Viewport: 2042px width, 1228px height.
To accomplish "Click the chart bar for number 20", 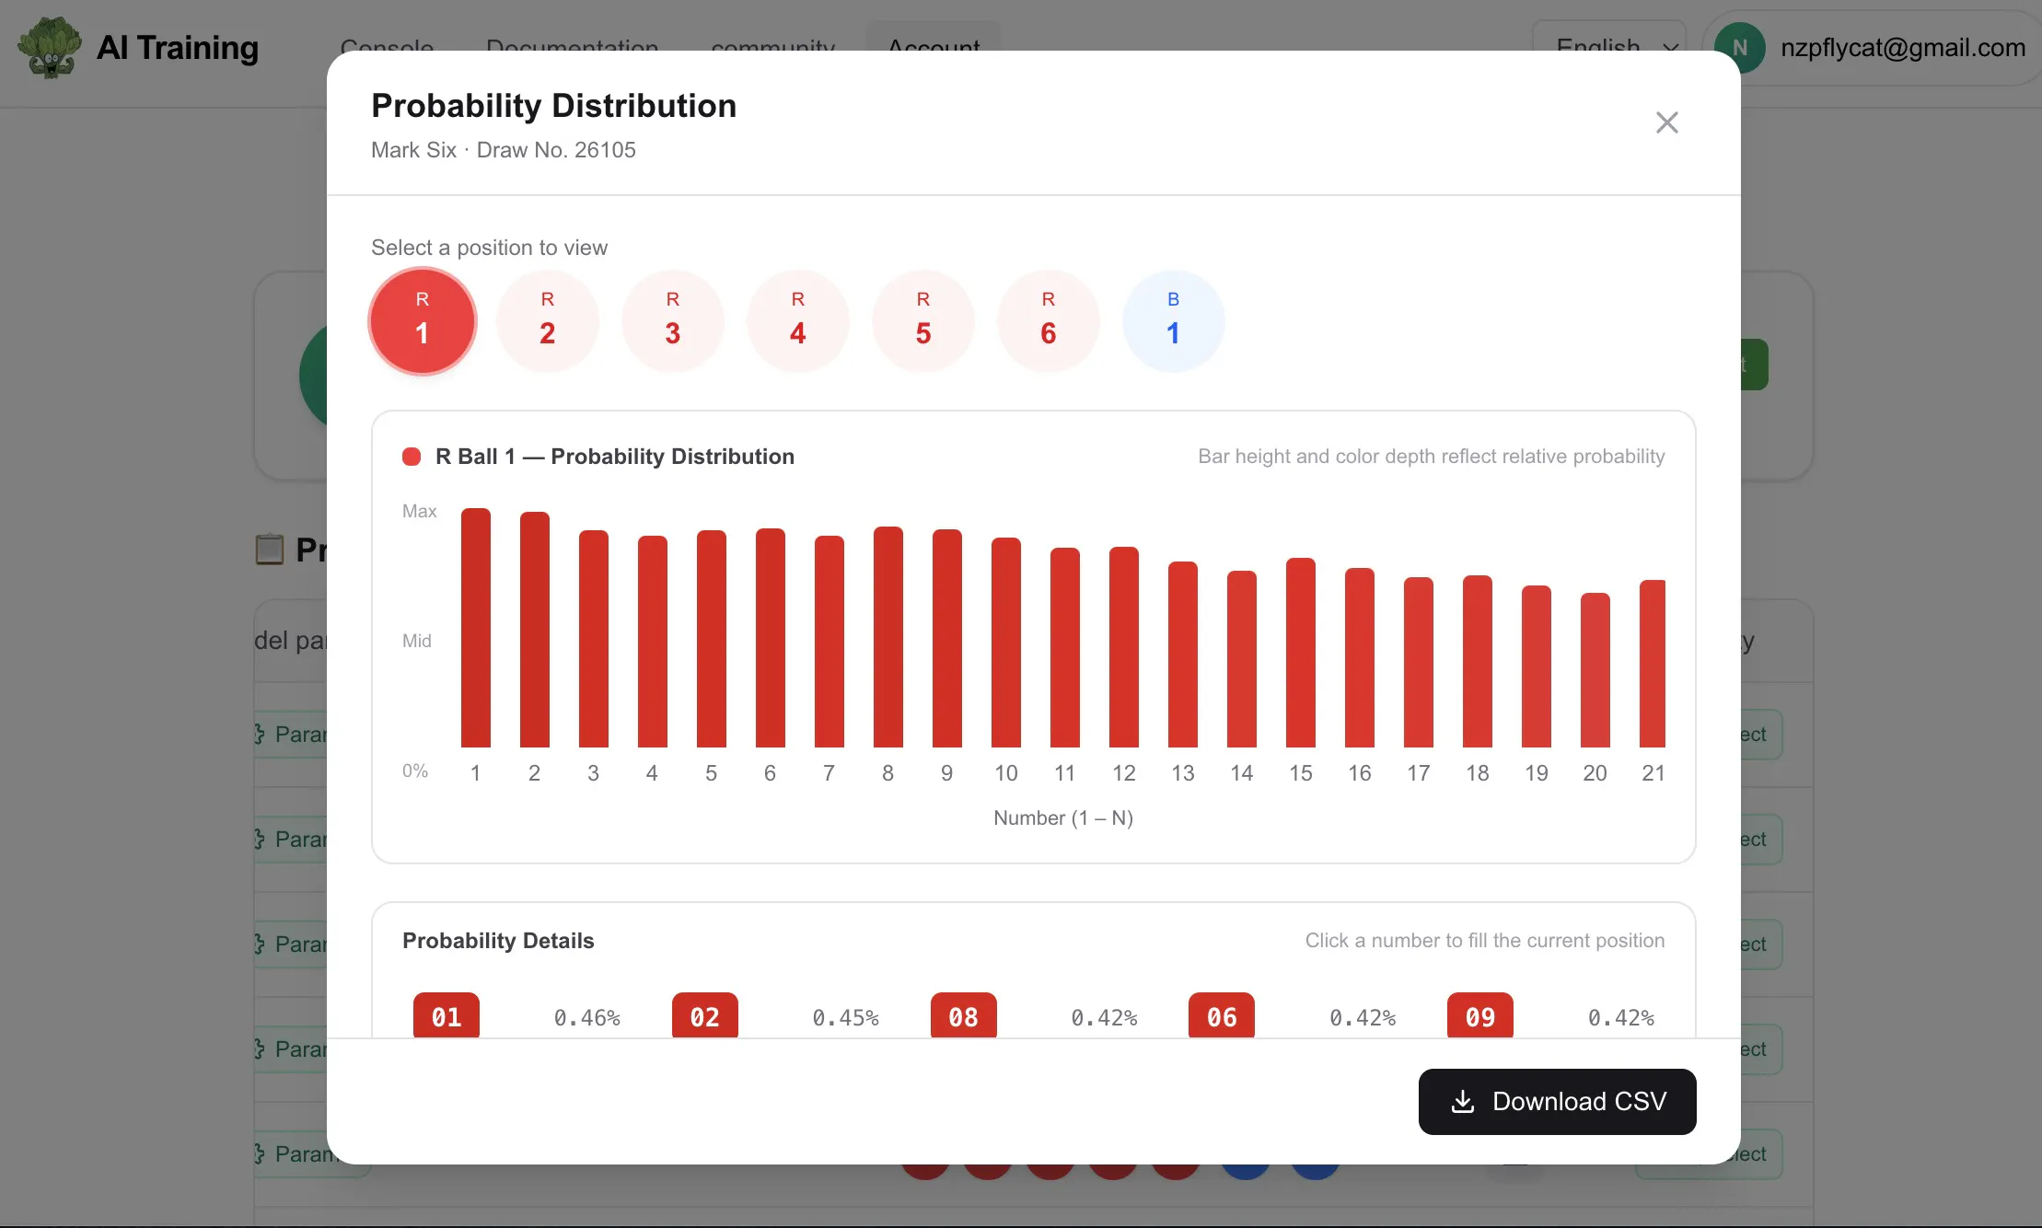I will tap(1595, 670).
